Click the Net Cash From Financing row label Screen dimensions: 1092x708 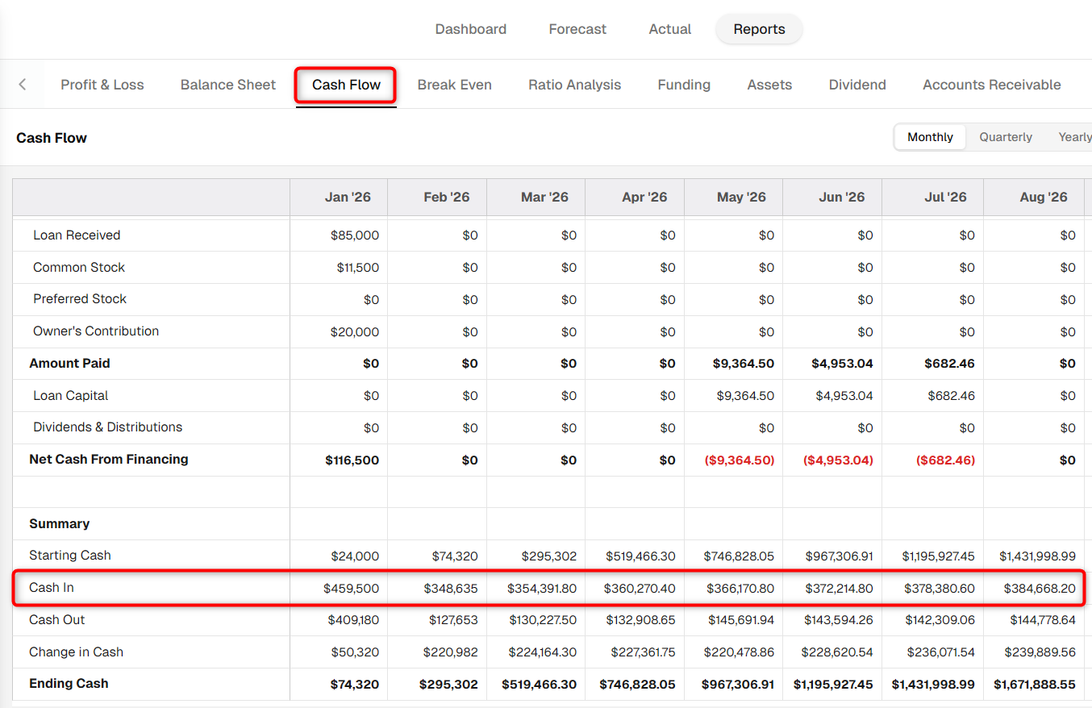click(109, 460)
